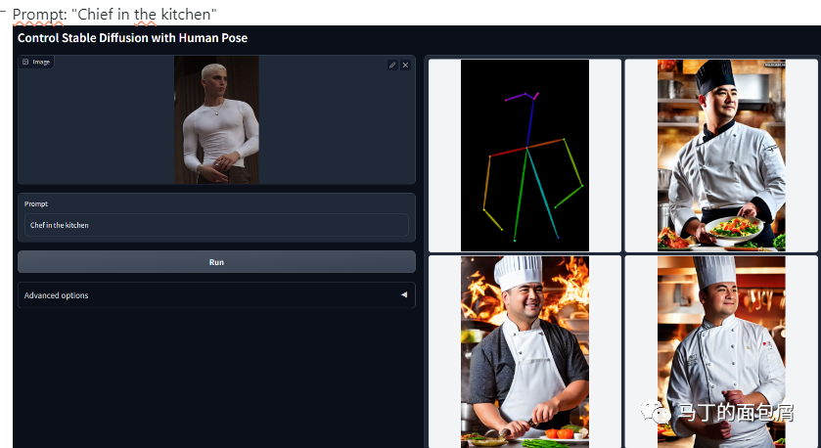Screen dimensions: 821x448
Task: Click the Image label icon tab
Action: (x=36, y=62)
